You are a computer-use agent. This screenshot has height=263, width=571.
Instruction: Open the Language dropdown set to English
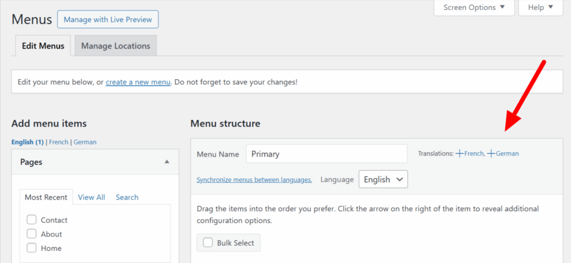pos(383,179)
